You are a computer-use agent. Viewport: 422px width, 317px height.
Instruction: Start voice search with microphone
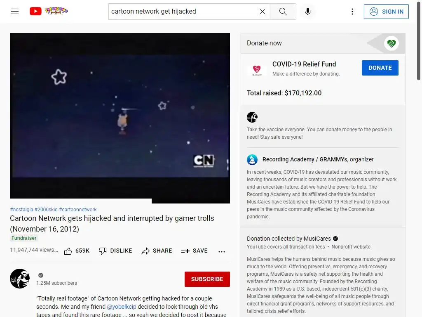click(308, 11)
